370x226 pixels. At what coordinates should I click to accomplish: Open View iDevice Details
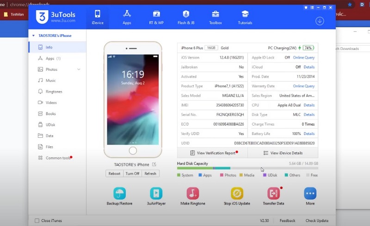283,153
